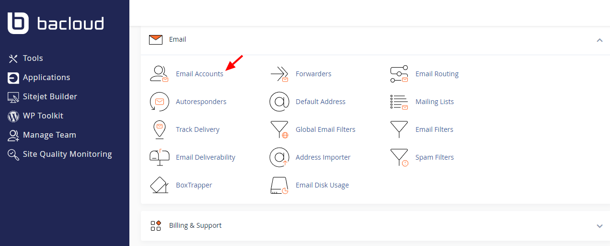This screenshot has width=610, height=246.
Task: Click the Default Address @ icon
Action: point(279,102)
